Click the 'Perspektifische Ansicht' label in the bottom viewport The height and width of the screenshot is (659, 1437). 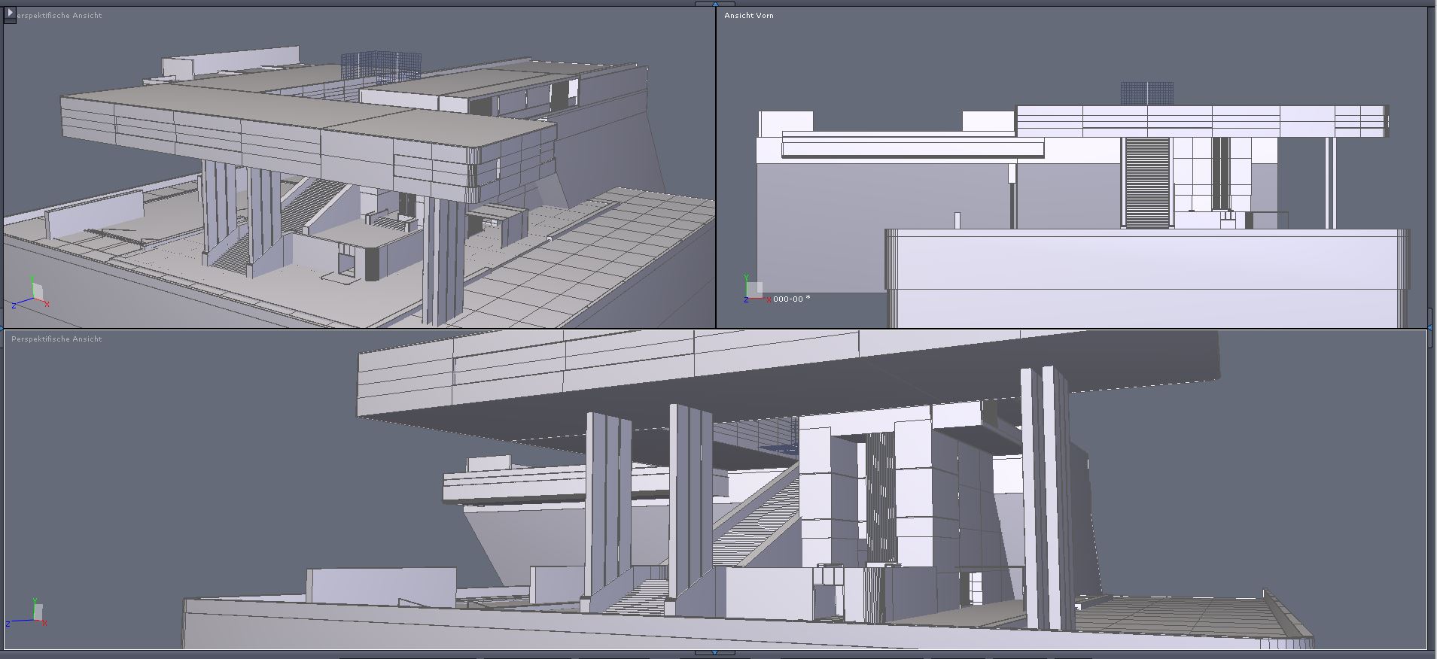pos(56,339)
